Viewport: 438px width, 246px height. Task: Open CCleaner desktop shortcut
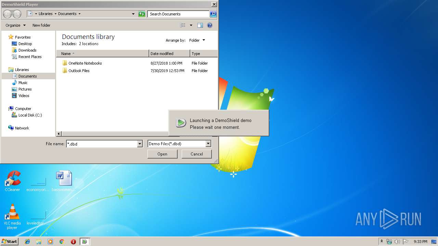click(12, 181)
